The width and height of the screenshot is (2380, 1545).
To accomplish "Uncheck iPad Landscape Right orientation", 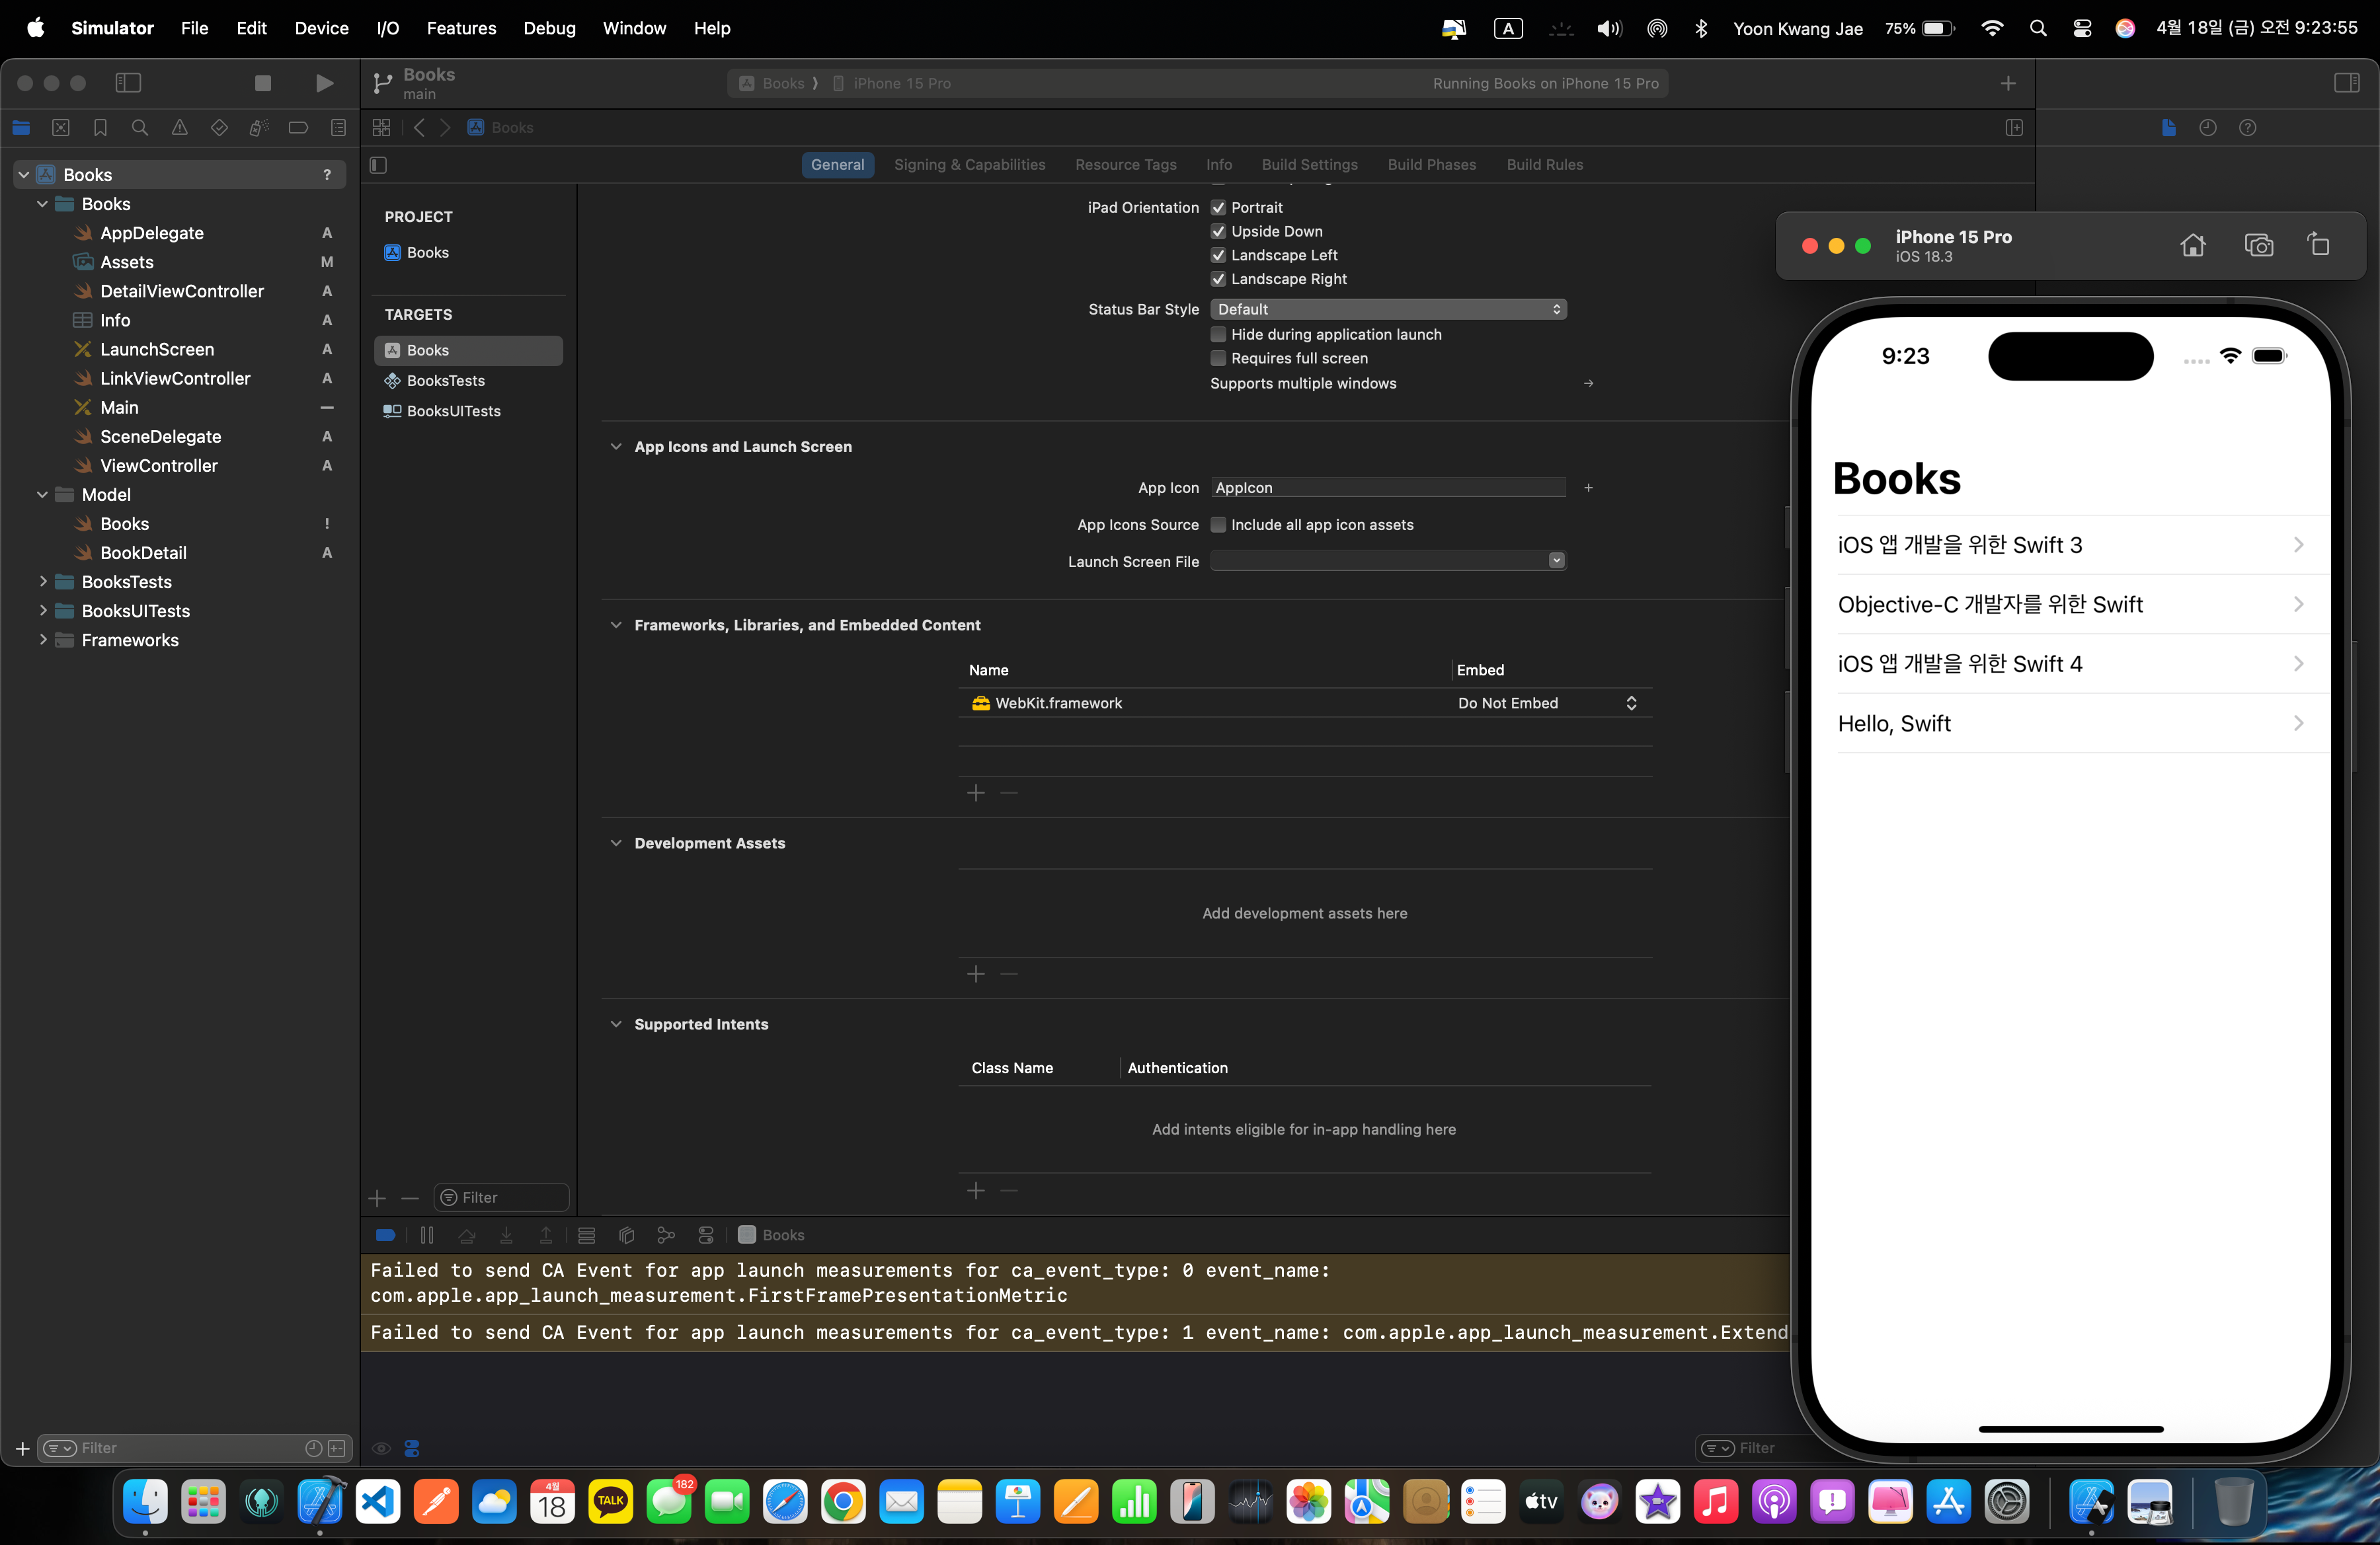I will click(x=1218, y=280).
